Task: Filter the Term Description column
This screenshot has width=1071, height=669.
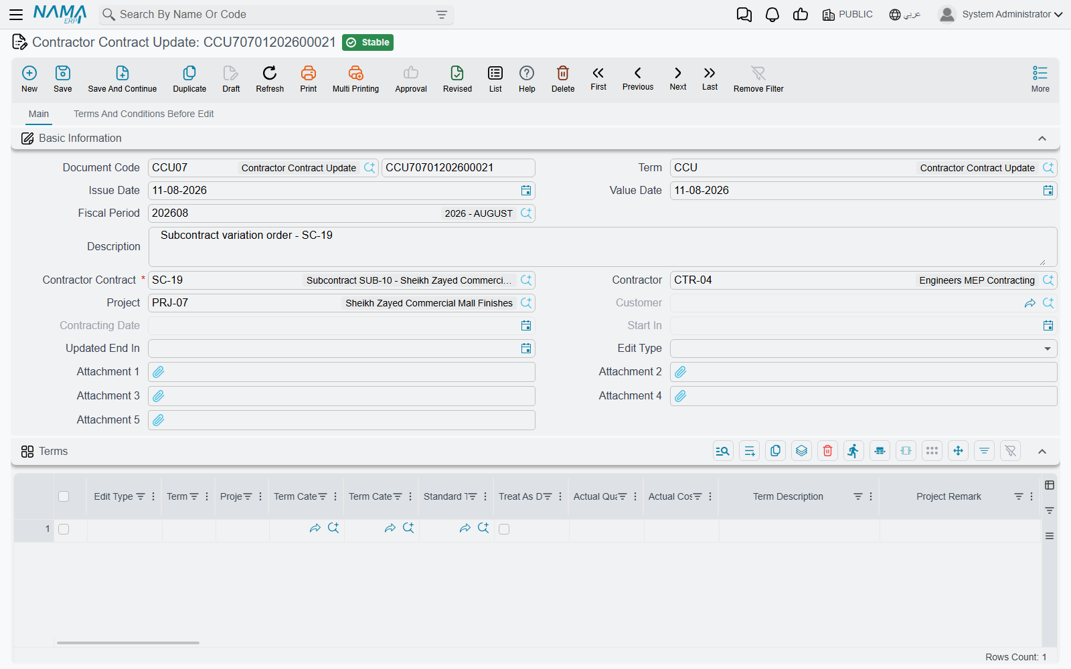Action: pos(857,496)
